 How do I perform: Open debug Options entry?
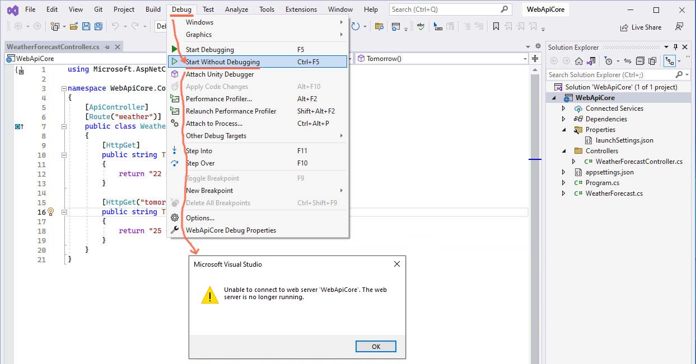258,218
